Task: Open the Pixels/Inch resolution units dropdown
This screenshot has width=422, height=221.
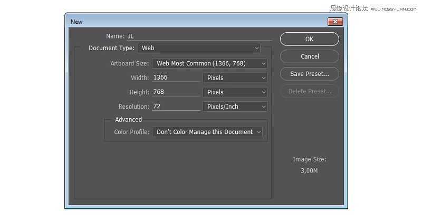Action: 235,106
